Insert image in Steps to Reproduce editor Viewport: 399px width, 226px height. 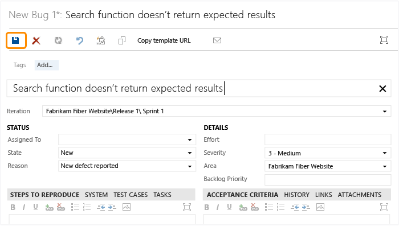coord(127,207)
